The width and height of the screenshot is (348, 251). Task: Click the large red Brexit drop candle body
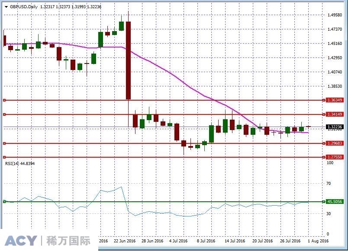pos(128,60)
